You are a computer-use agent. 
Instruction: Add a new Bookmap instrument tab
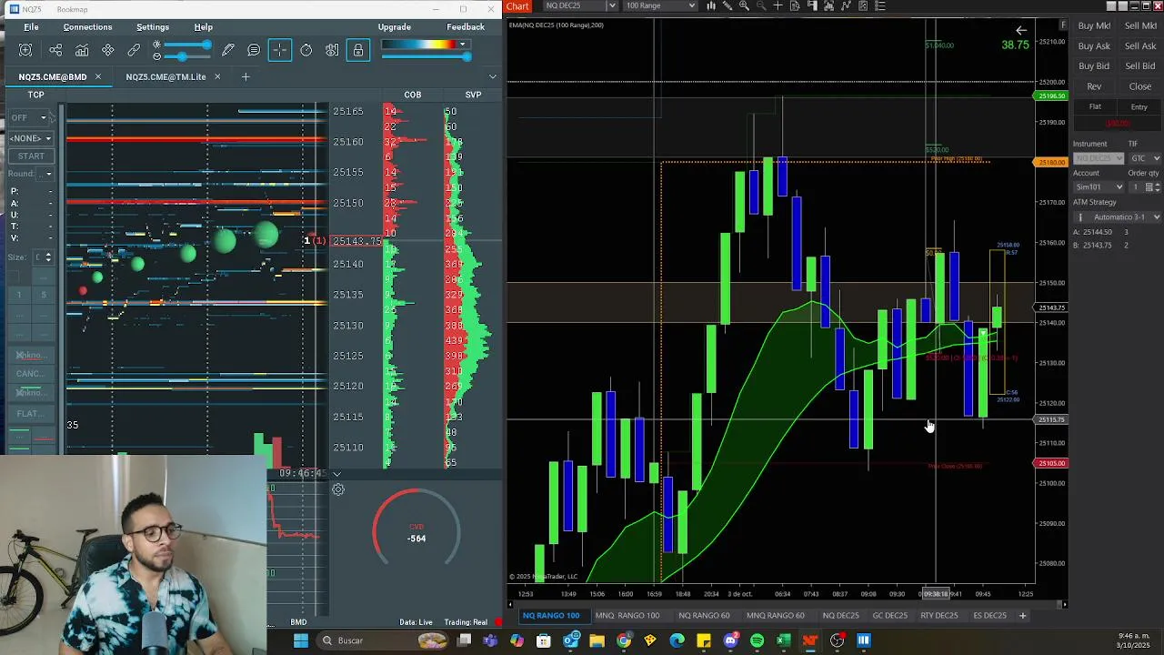(245, 76)
